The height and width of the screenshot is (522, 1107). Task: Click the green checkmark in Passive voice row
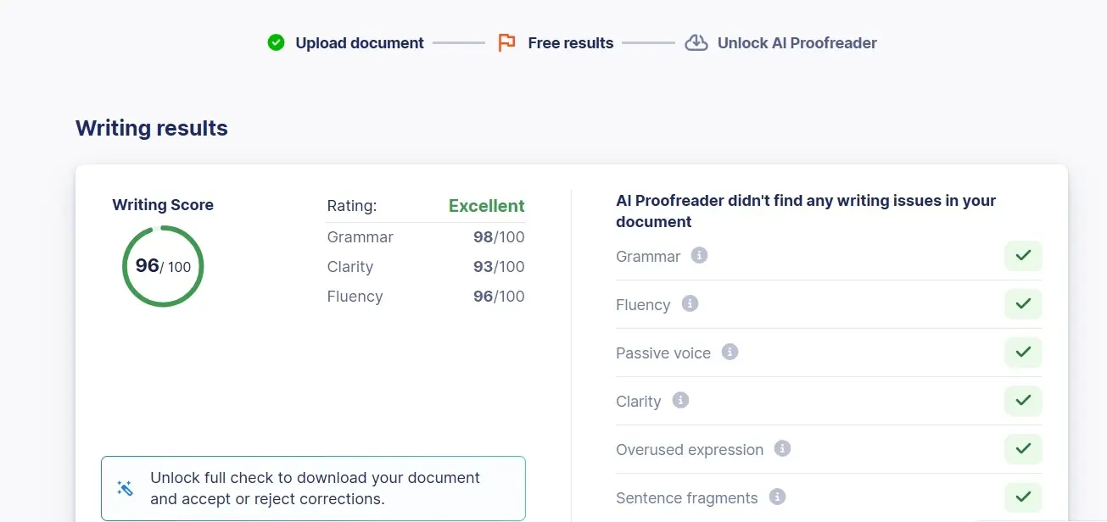[x=1023, y=353]
